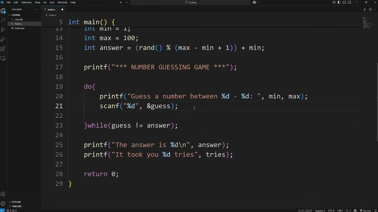This screenshot has height=212, width=378.
Task: Open the Help menu
Action: (x=73, y=2)
